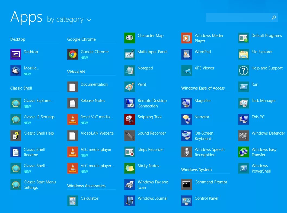The height and width of the screenshot is (213, 287).
Task: Open Windows Fax and Scan icon
Action: [x=130, y=185]
